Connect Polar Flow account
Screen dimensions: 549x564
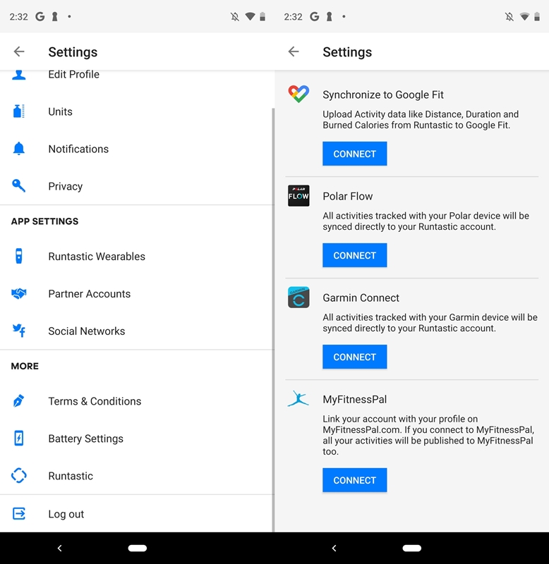coord(355,255)
